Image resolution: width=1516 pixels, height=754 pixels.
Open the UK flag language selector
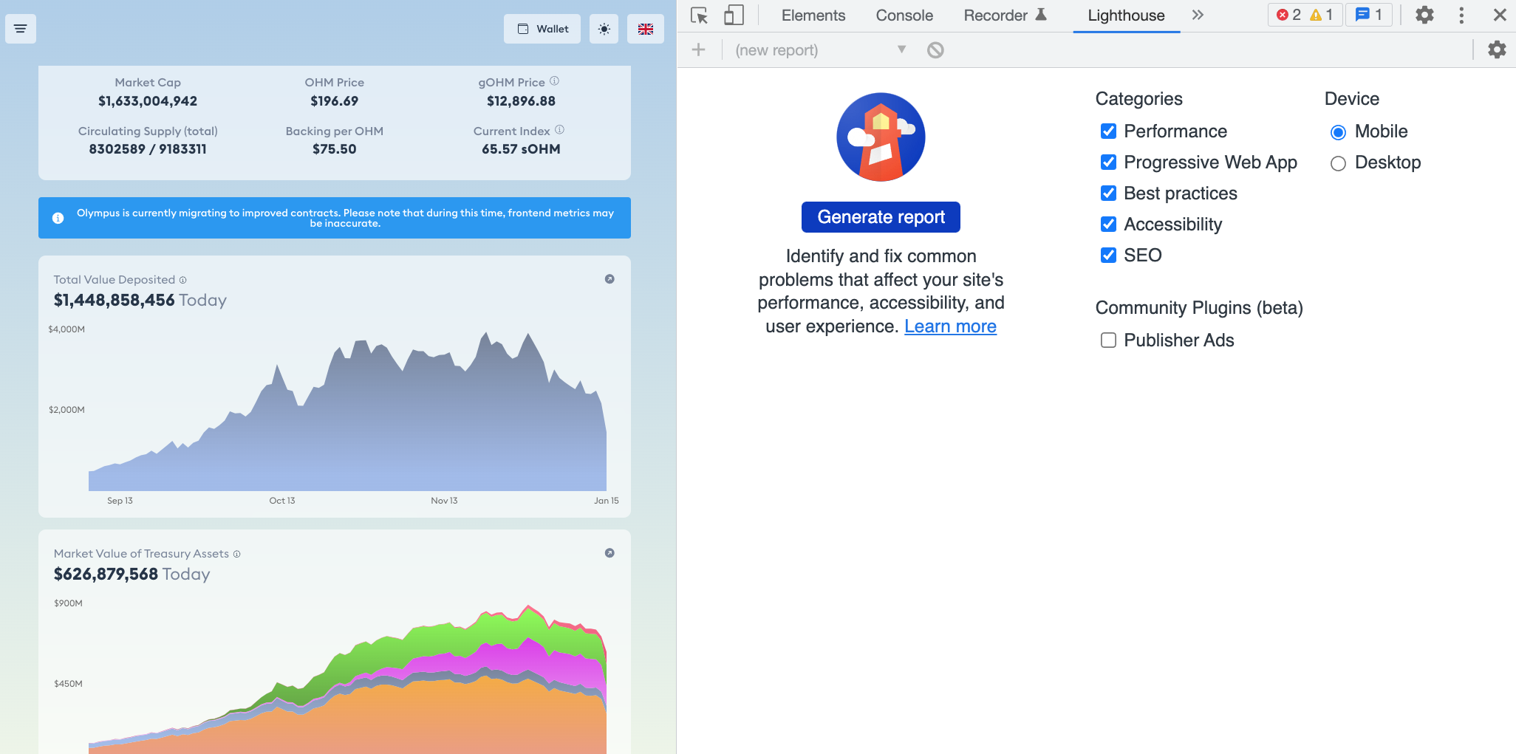pos(645,29)
